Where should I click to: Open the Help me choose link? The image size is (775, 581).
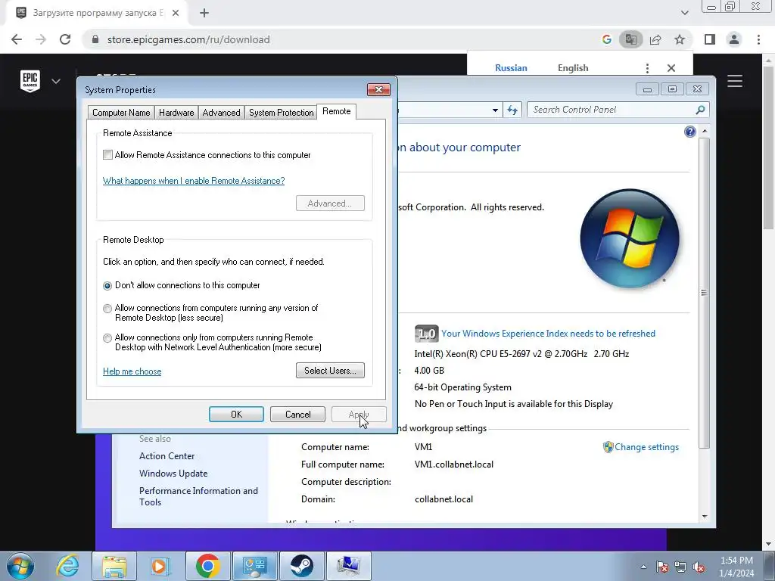pos(132,371)
